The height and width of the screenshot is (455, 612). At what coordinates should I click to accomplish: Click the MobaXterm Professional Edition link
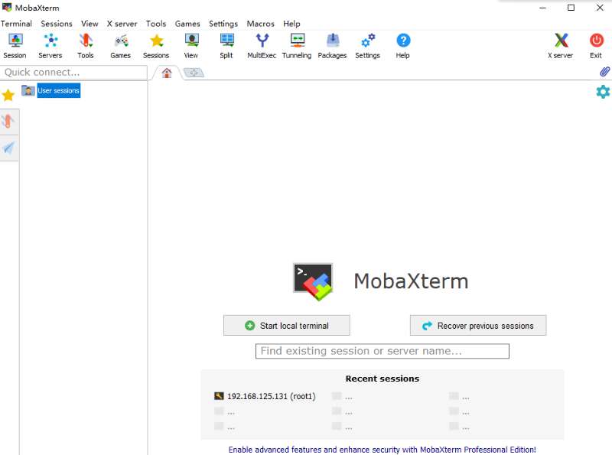point(382,450)
